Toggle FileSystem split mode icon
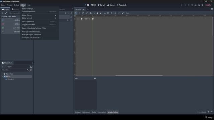 pos(31,67)
